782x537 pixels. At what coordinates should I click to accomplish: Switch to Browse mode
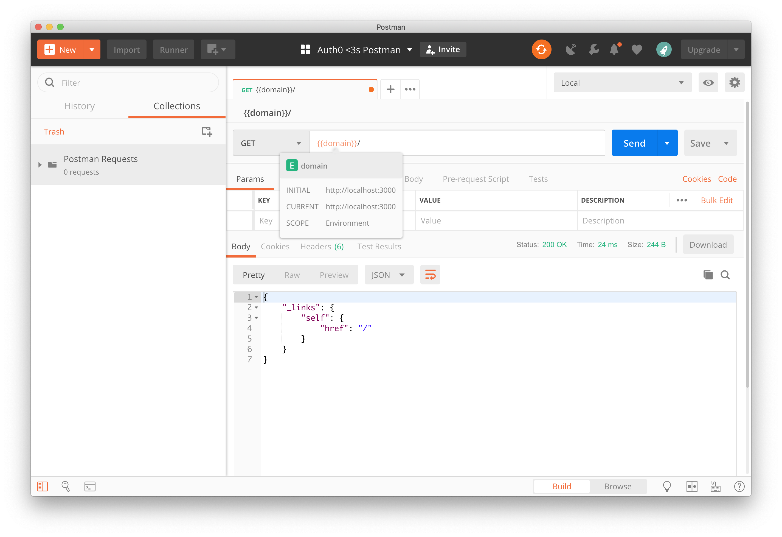(617, 486)
